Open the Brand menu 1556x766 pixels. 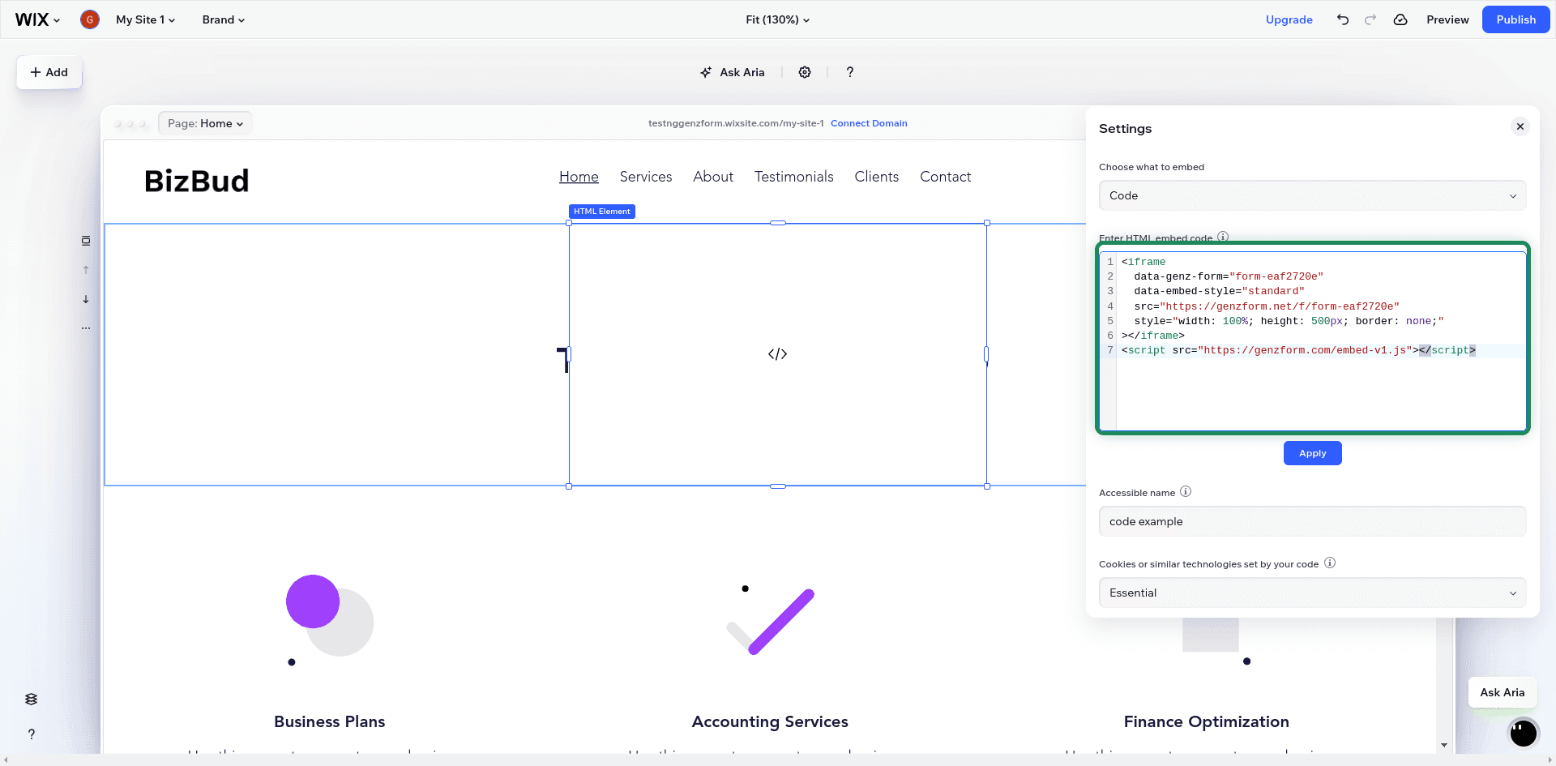tap(223, 19)
